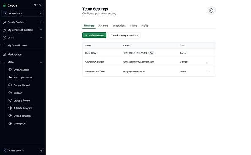Click the Team Settings heading

coord(95,9)
